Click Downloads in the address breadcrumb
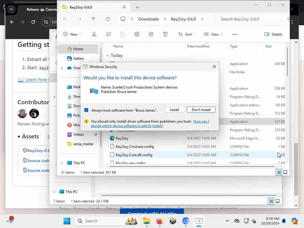The height and width of the screenshot is (228, 304). click(148, 19)
